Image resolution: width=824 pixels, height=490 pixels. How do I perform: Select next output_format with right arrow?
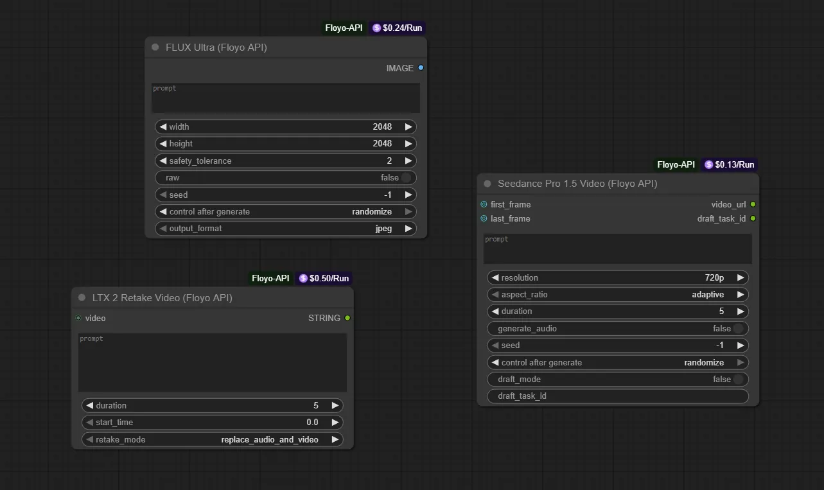408,228
